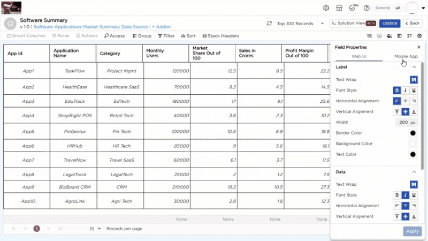Click the hidden columns eye icon in toolbar
The image size is (428, 241).
point(369,36)
